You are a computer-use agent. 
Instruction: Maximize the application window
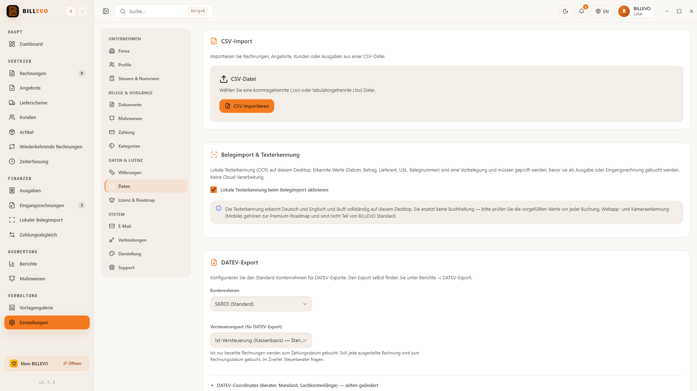pyautogui.click(x=679, y=11)
